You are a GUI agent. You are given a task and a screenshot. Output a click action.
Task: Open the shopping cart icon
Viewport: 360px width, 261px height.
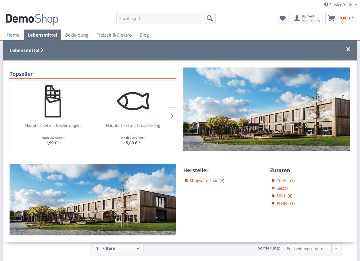[x=332, y=18]
